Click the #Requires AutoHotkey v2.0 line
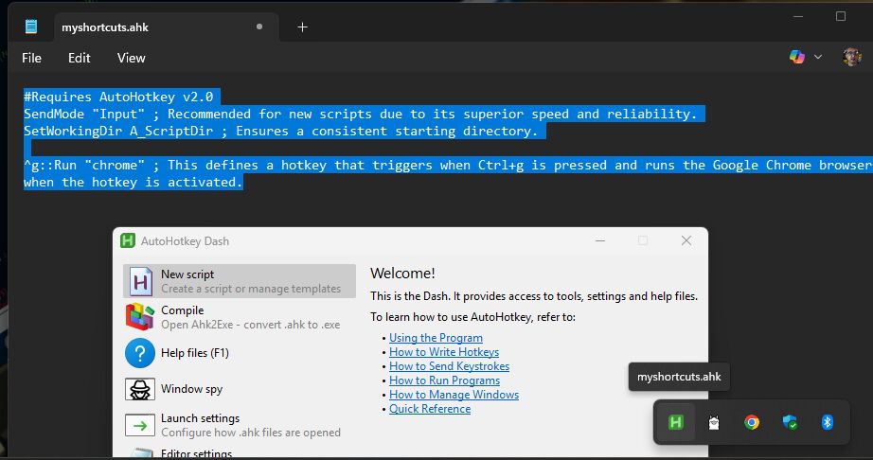Viewport: 873px width, 460px height. tap(118, 97)
